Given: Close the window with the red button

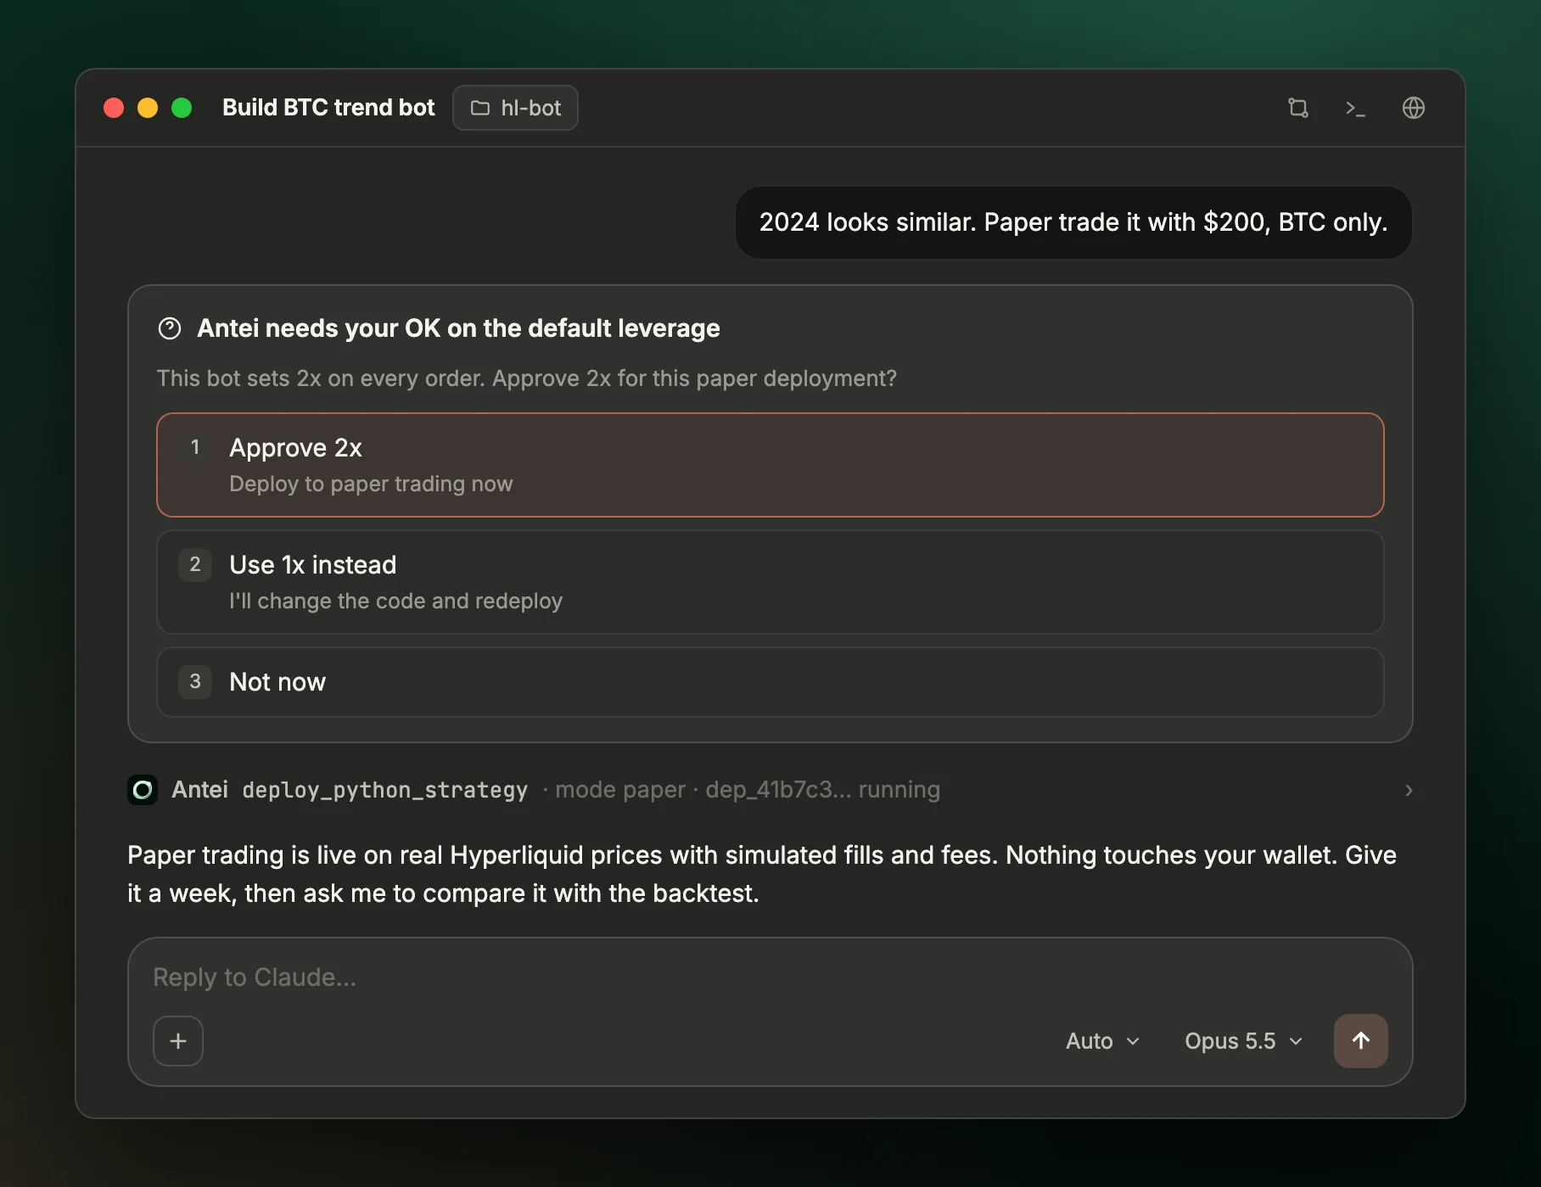Looking at the screenshot, I should tap(114, 108).
